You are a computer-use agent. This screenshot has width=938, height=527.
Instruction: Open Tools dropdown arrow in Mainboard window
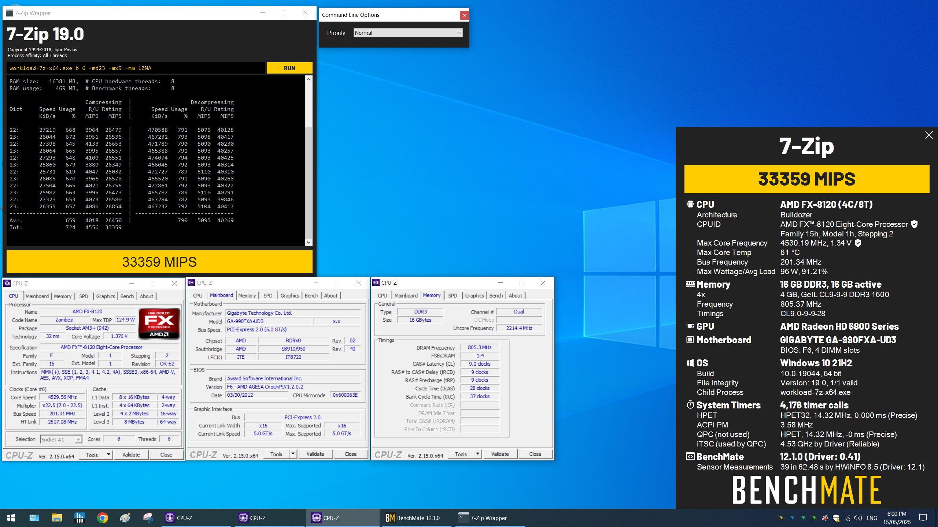pyautogui.click(x=293, y=454)
